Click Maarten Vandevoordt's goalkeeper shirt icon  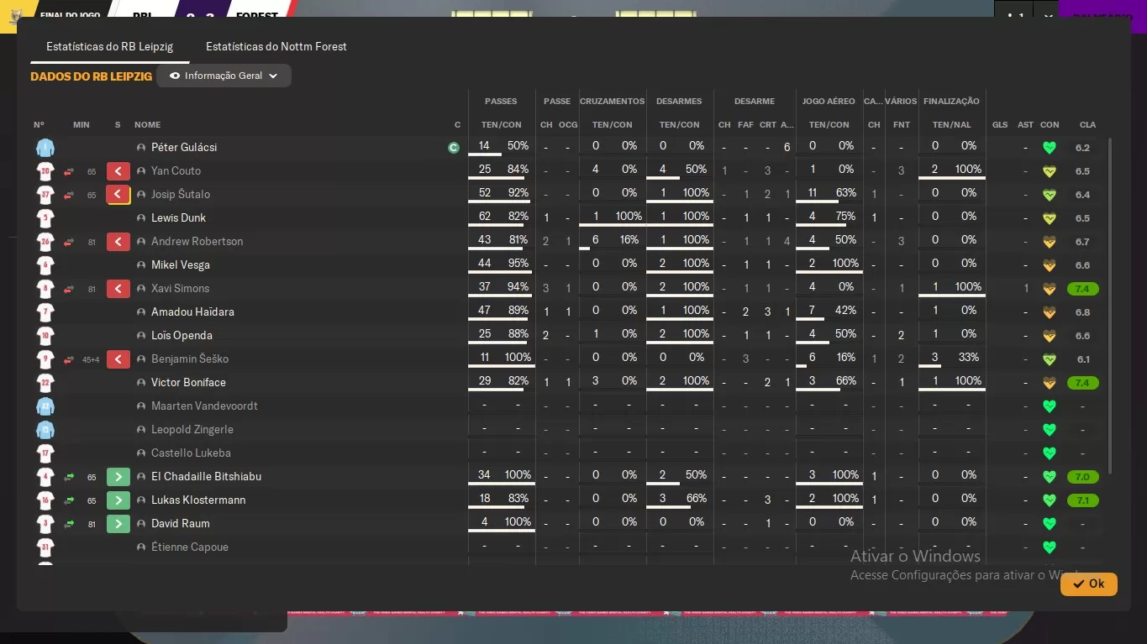point(45,406)
